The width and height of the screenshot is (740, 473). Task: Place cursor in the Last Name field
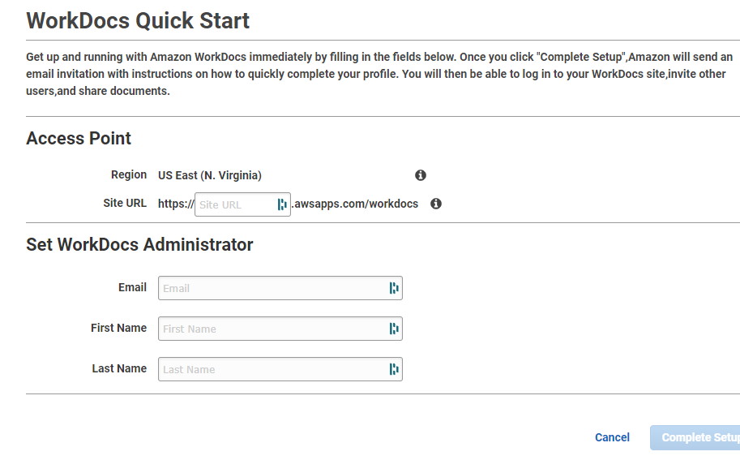coord(272,369)
